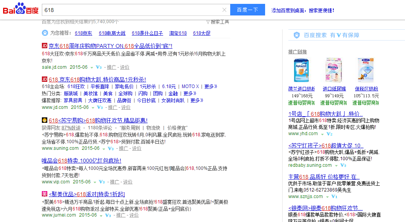Click Aptamil milk powder product image

[x=301, y=70]
